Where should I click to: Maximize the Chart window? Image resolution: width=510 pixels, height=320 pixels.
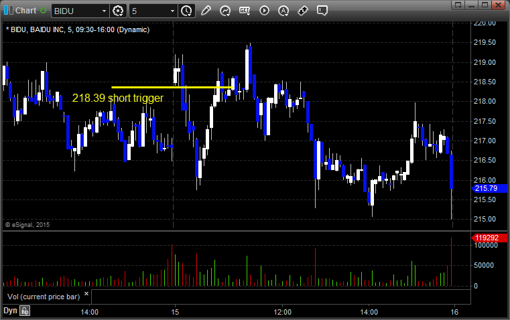click(485, 5)
